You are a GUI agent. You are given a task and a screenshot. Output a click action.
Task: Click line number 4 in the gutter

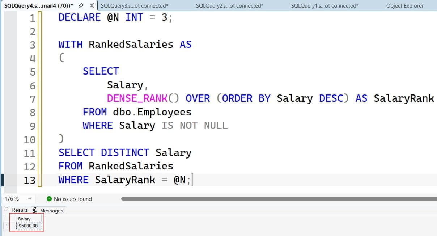tap(33, 58)
